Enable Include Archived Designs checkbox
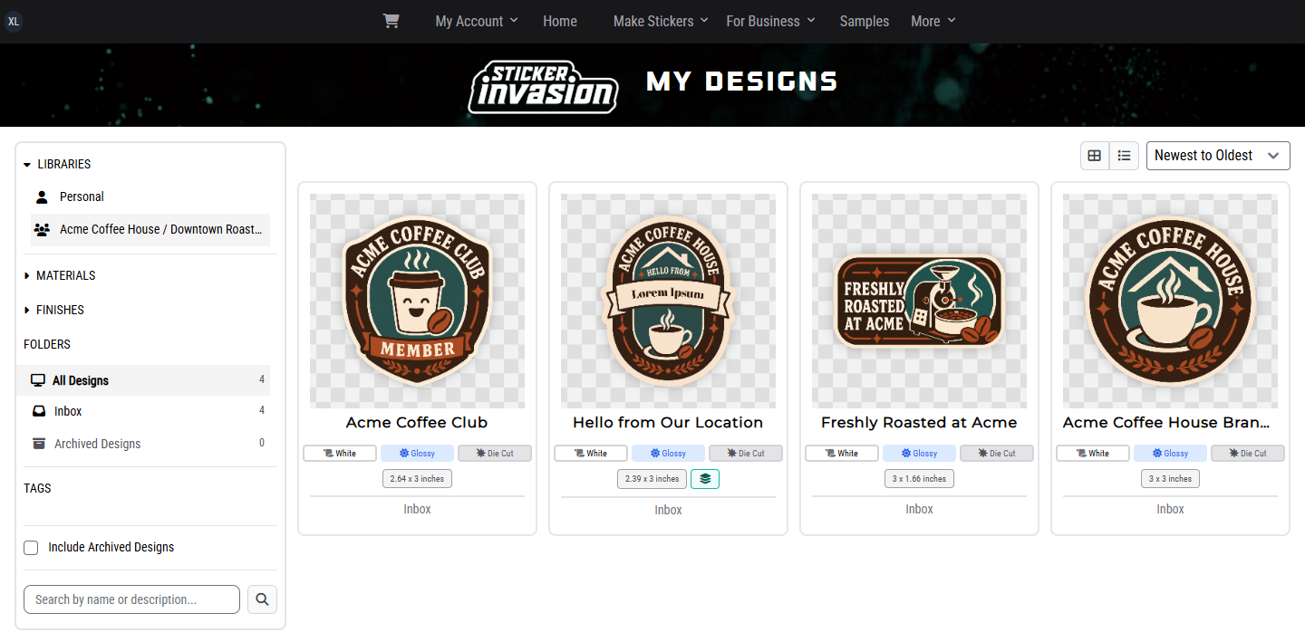The image size is (1305, 642). pos(31,548)
